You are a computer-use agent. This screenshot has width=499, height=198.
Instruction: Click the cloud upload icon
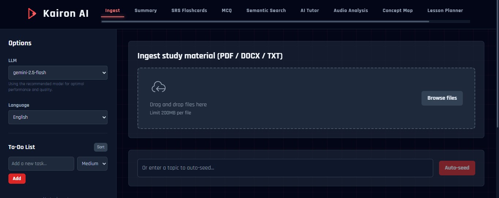[158, 87]
